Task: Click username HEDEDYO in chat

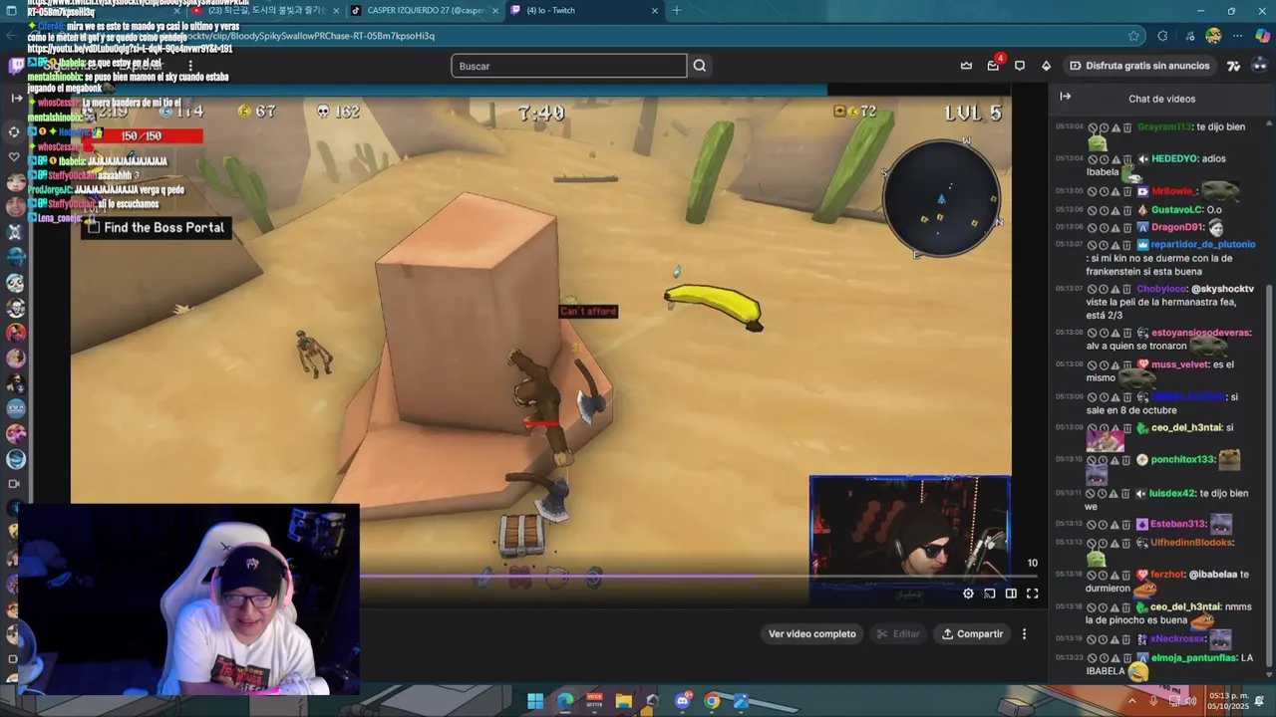Action: click(1174, 158)
